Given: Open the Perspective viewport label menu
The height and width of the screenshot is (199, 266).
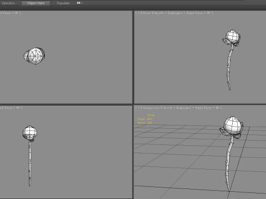Looking at the screenshot, I should (151, 108).
